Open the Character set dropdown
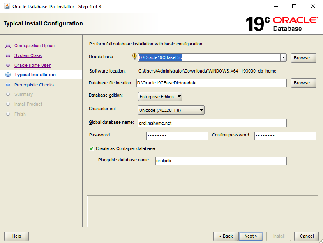 [x=171, y=110]
